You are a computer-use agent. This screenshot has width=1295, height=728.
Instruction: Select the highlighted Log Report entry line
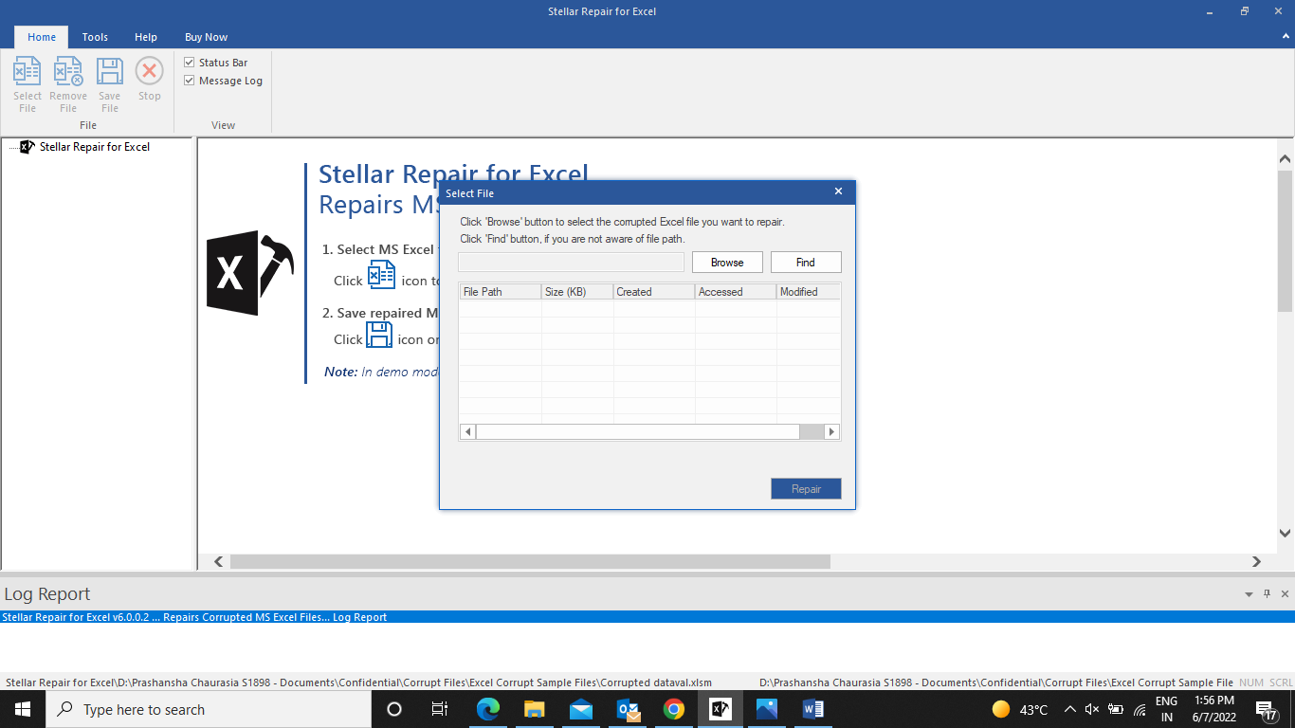[647, 617]
